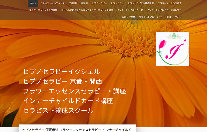Select ヒプノセラピー in navigation
Screen dimensions: 207x132
click(99, 3)
